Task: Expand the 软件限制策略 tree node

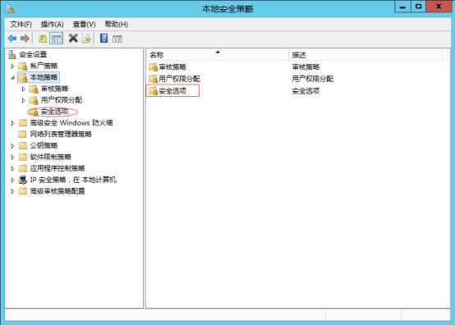Action: (x=12, y=157)
